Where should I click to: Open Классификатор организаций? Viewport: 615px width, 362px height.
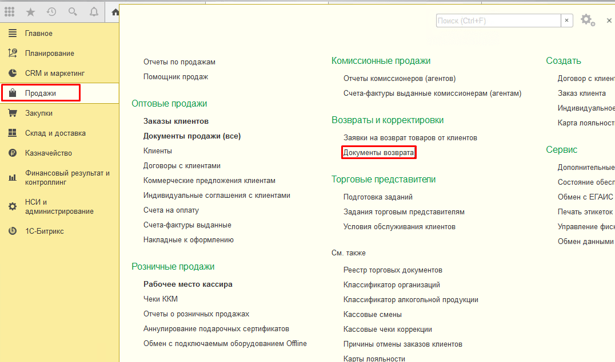coord(392,285)
